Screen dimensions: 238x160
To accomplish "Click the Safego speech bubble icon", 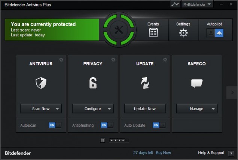I will (x=196, y=83).
